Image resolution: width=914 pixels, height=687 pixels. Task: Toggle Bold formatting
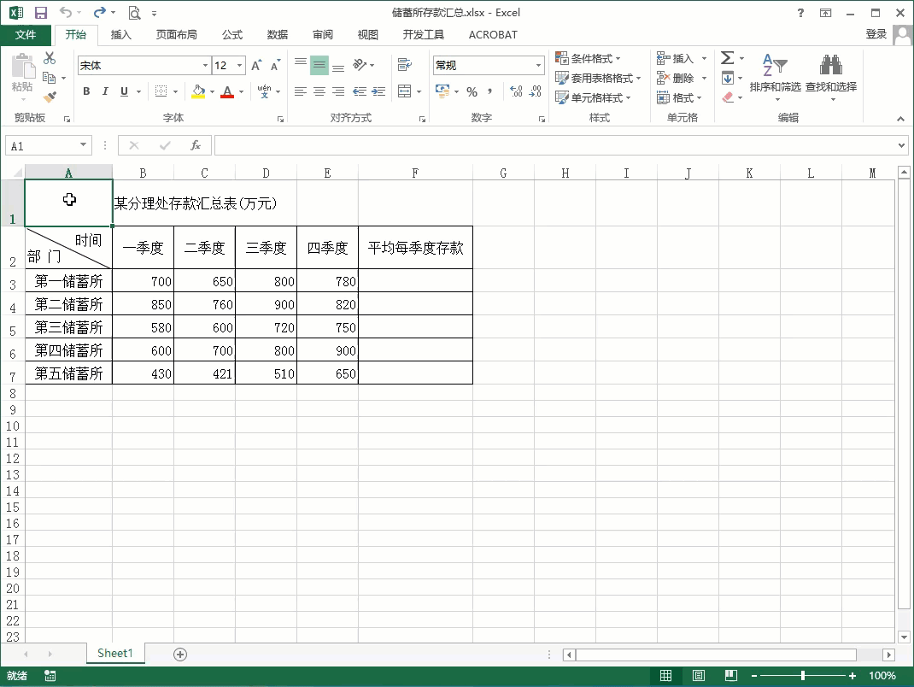point(86,91)
